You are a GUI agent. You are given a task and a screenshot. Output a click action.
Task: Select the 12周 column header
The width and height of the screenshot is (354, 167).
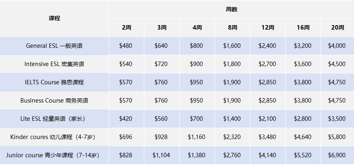tap(268, 28)
